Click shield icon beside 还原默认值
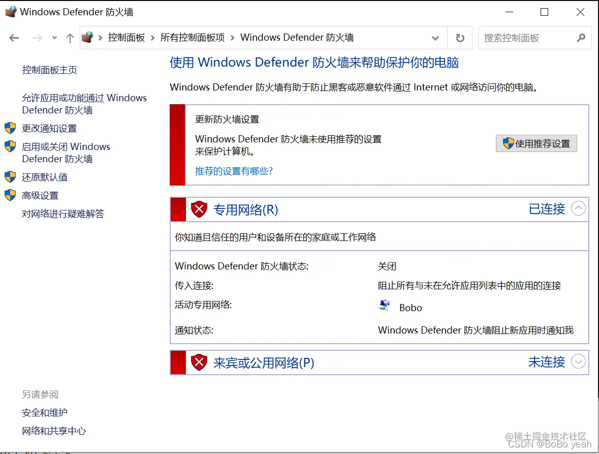Image resolution: width=599 pixels, height=454 pixels. pos(10,177)
